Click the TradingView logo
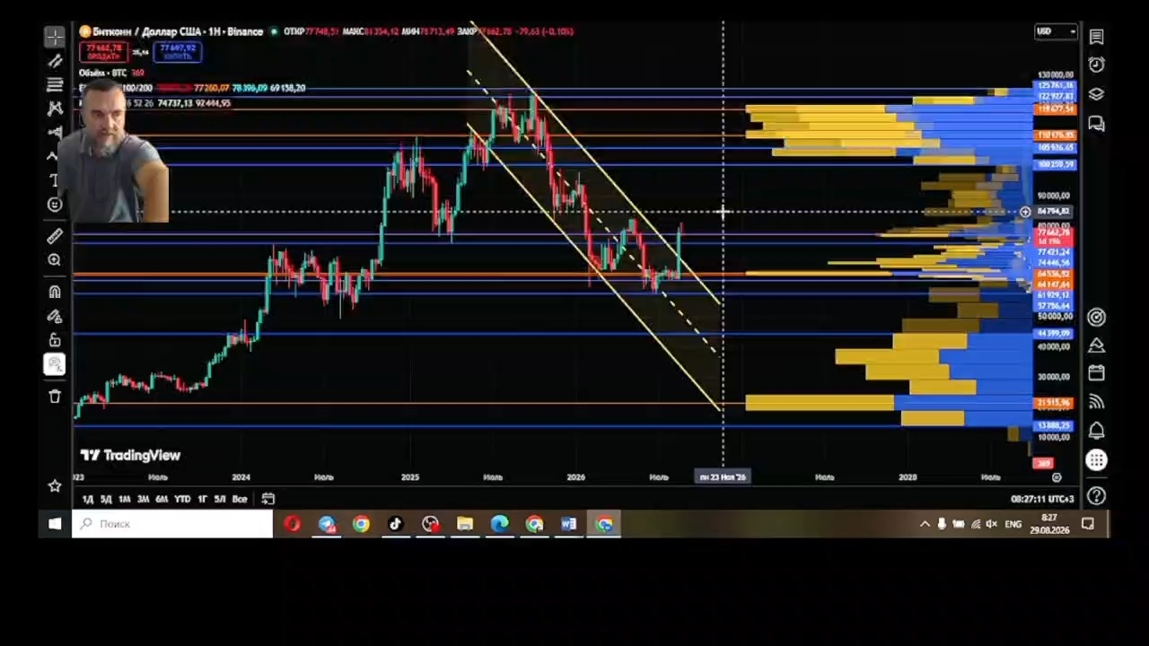Screen dimensions: 1149x646 coord(130,455)
